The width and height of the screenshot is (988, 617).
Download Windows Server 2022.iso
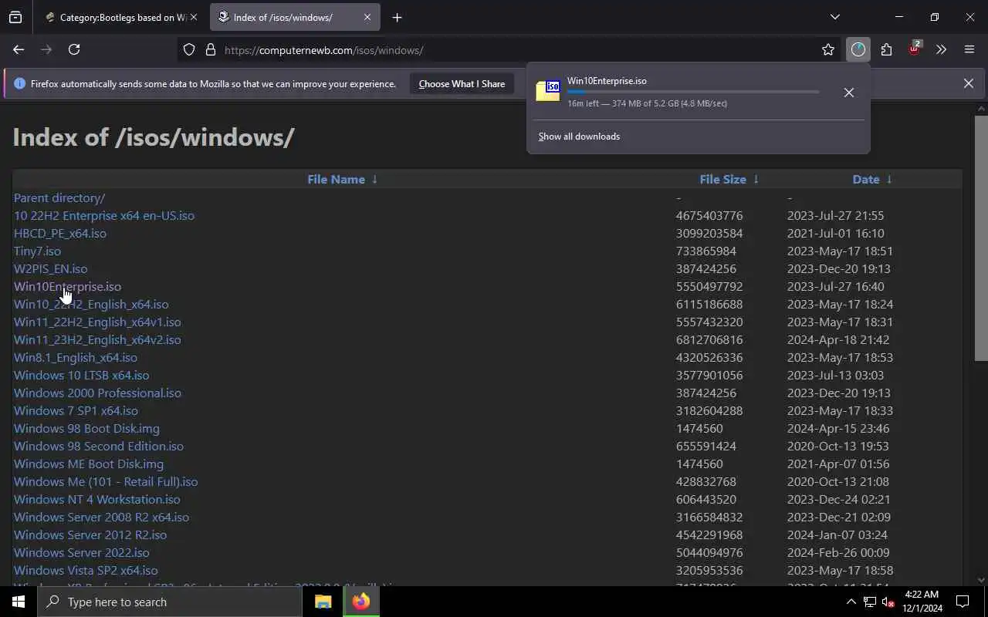82,553
